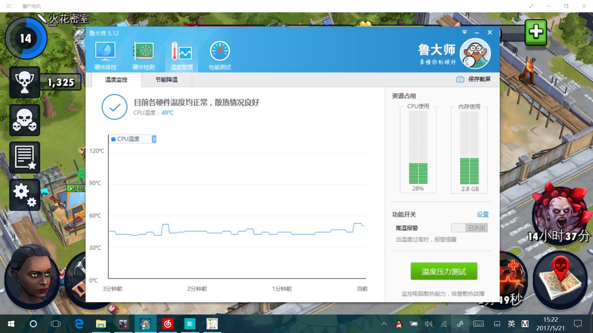Click the level 14 badge in game

26,38
